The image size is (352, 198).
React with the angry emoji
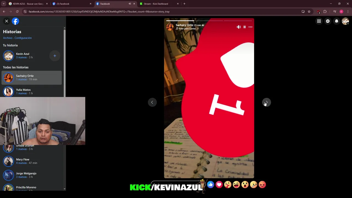[x=262, y=185]
